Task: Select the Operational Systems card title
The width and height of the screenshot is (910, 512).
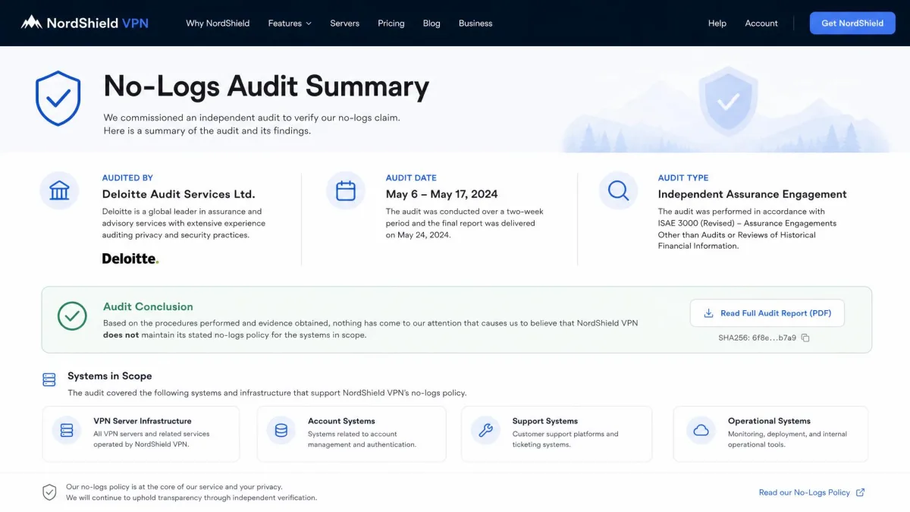Action: 769,421
